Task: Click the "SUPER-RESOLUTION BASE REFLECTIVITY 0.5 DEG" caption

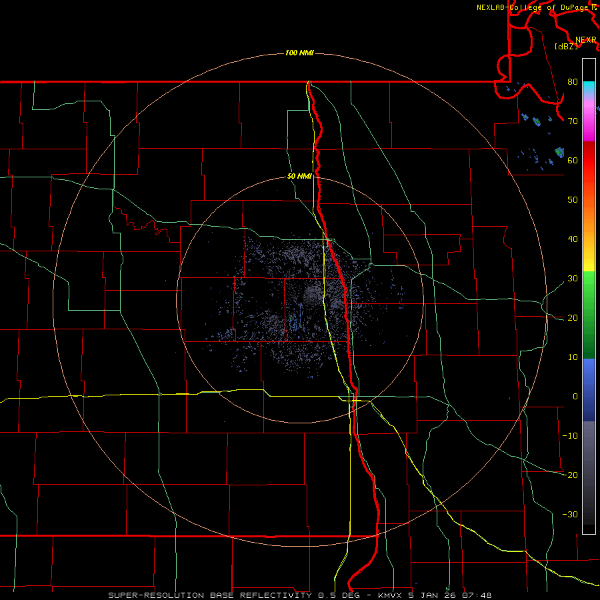Action: [x=234, y=595]
